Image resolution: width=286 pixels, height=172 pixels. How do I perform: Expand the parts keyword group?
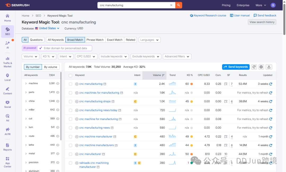click(x=26, y=92)
